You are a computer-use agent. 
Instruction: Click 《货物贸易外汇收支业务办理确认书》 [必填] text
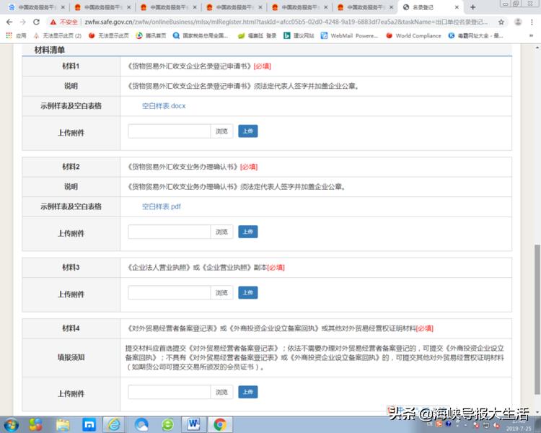(x=193, y=167)
